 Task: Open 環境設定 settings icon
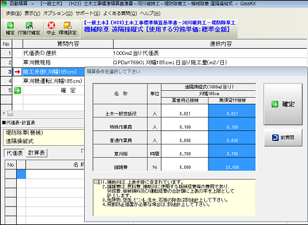(67, 25)
